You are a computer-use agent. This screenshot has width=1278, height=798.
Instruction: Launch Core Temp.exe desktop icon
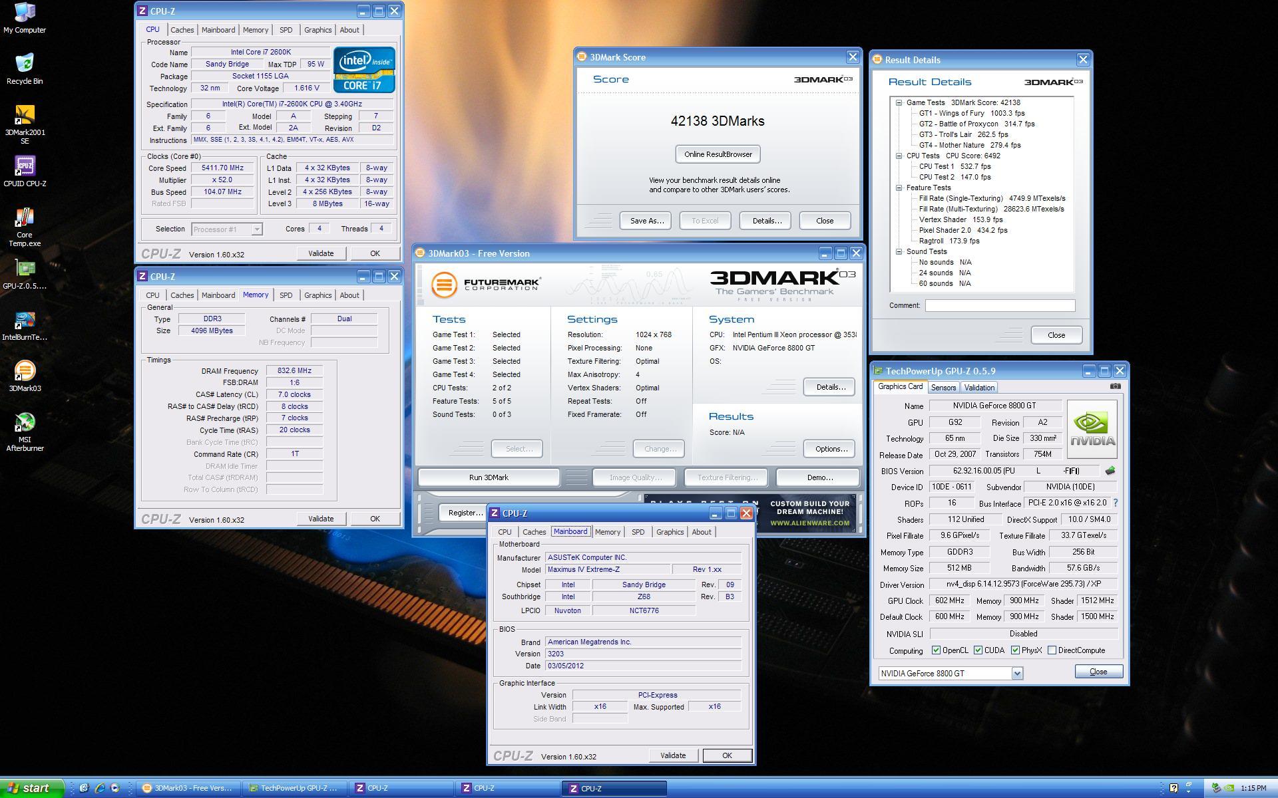pos(25,227)
